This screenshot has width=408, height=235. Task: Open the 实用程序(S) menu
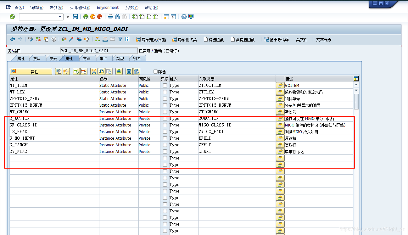click(80, 8)
